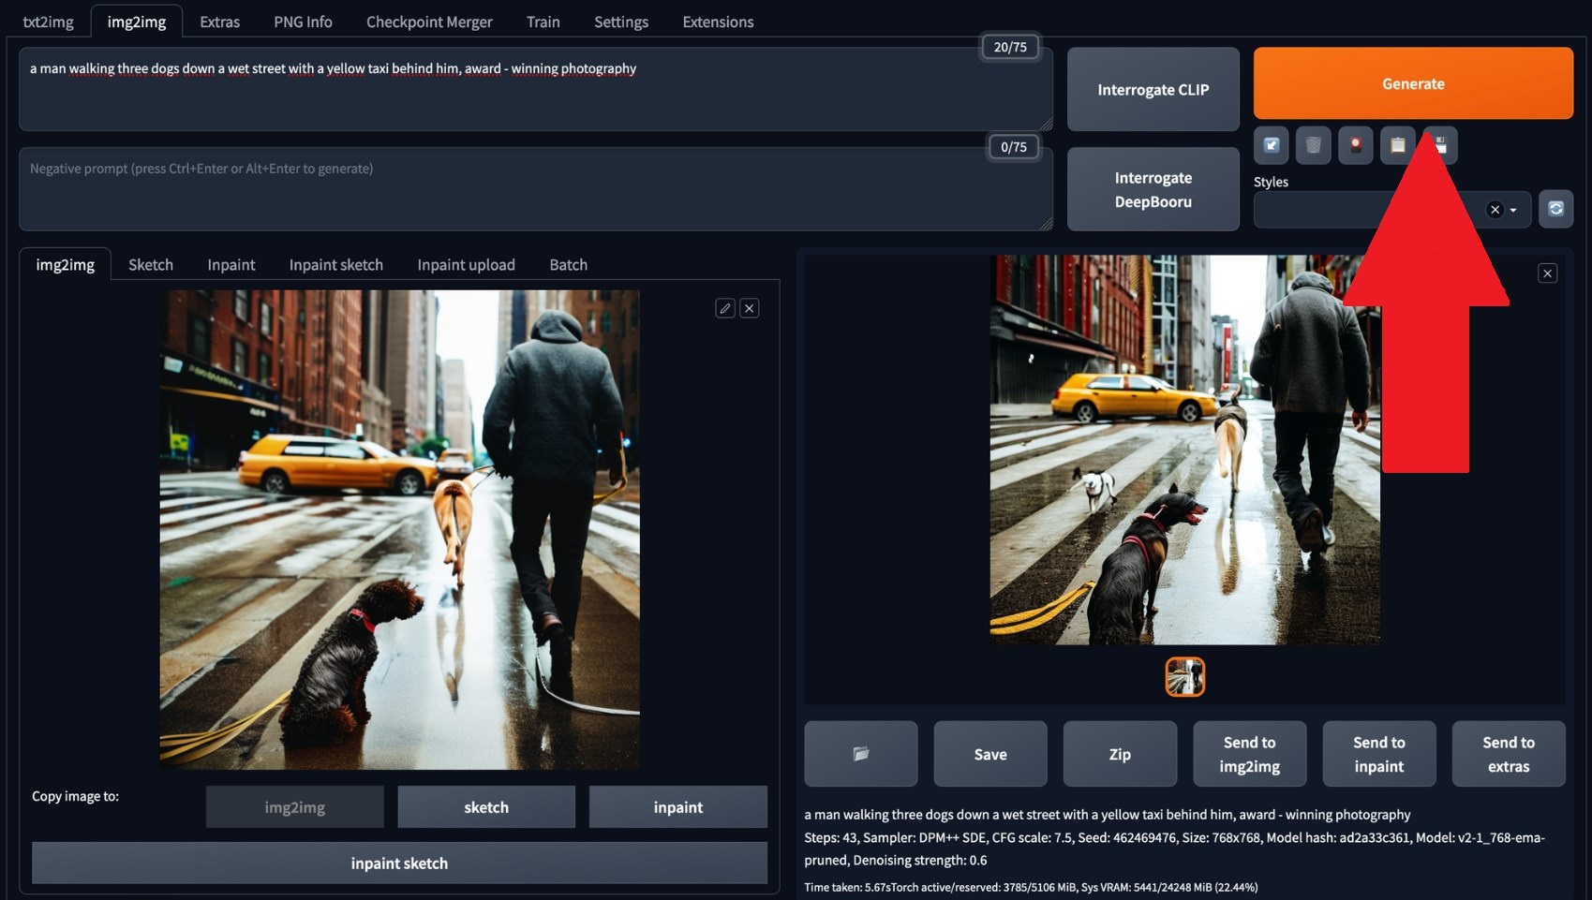Open the Extensions tab
The width and height of the screenshot is (1592, 900).
[x=718, y=22]
